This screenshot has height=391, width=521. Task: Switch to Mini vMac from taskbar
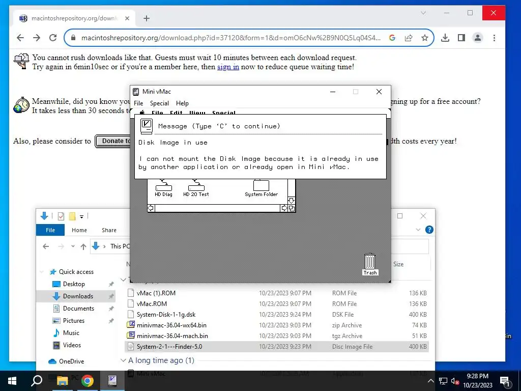(x=112, y=381)
